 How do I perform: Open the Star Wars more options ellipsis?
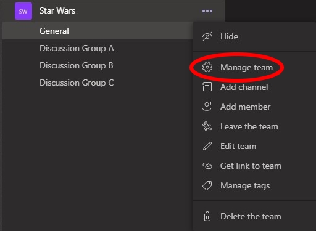point(207,11)
